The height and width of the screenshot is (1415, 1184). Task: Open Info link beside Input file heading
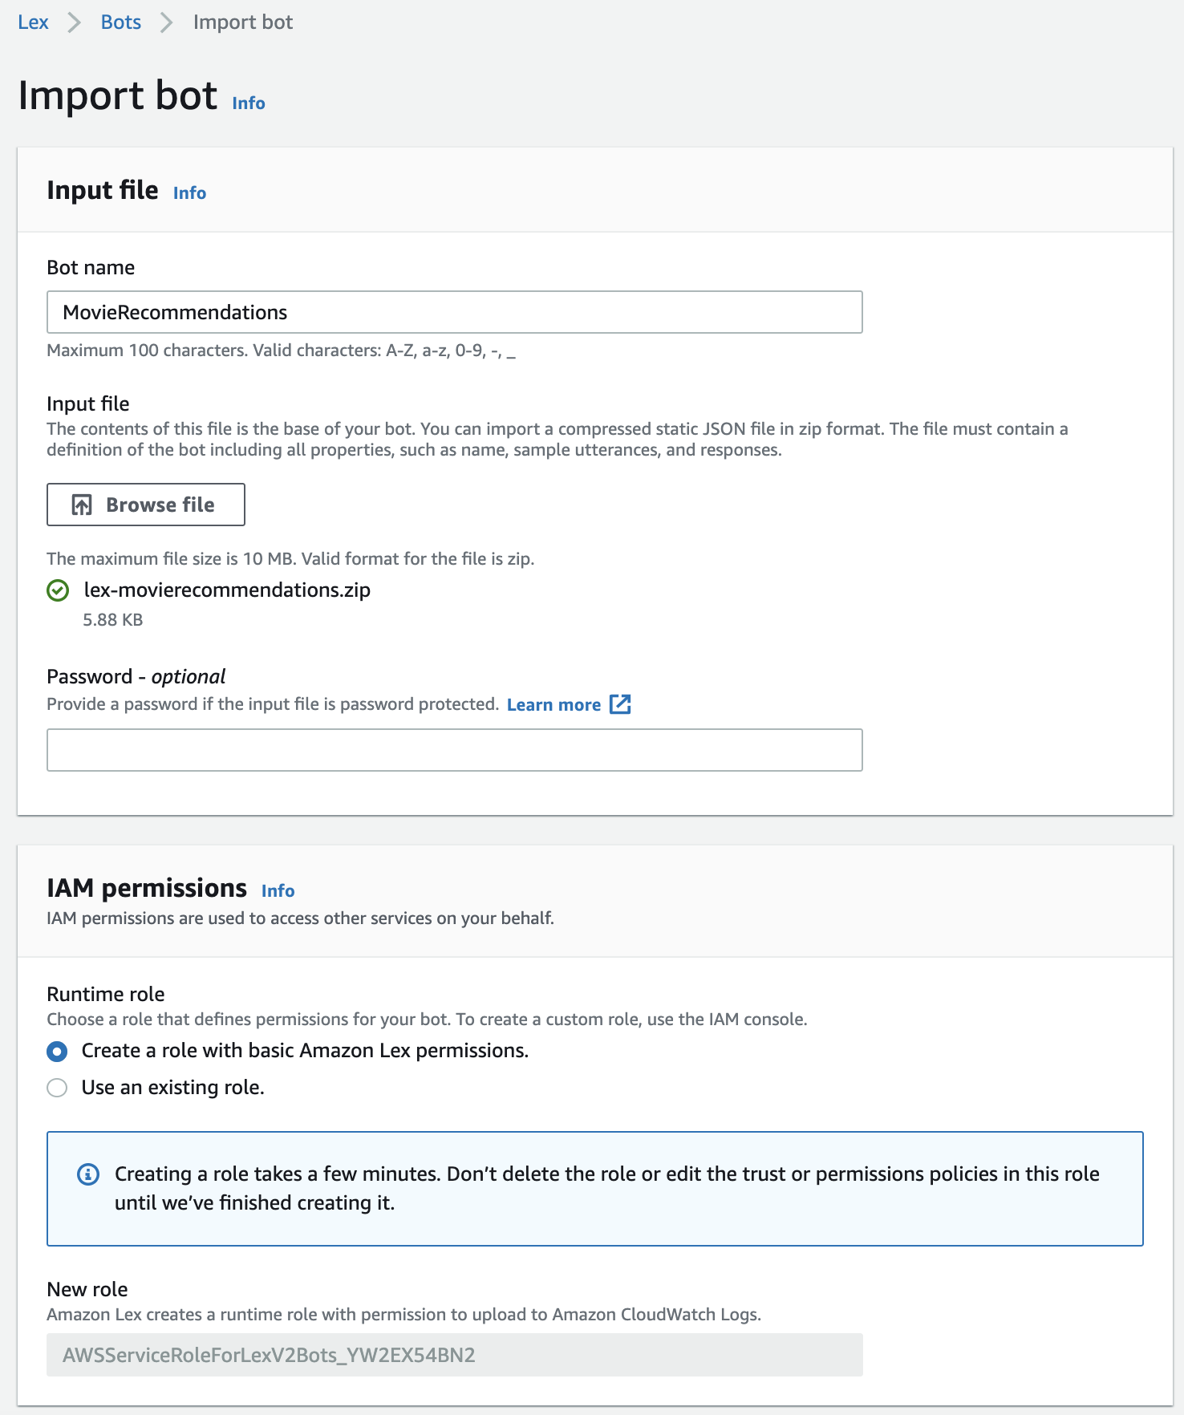click(x=189, y=193)
